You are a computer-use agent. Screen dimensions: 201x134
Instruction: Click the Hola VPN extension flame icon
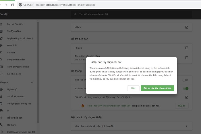(83, 105)
